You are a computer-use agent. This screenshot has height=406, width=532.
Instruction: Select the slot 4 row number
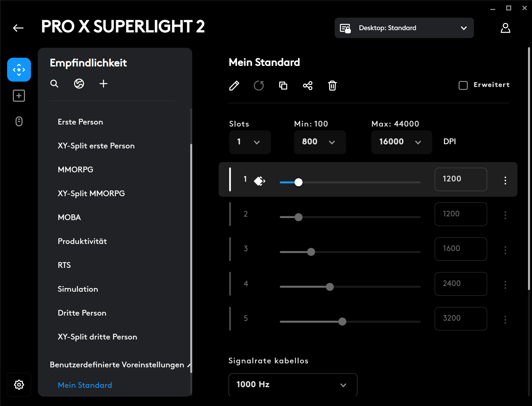pos(246,284)
